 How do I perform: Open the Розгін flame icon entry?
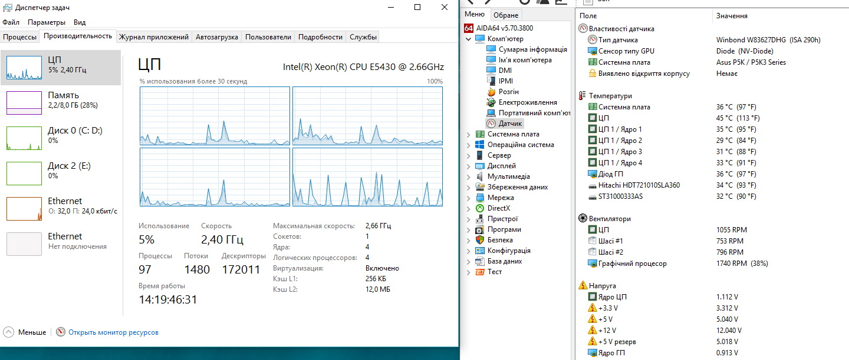click(x=491, y=92)
